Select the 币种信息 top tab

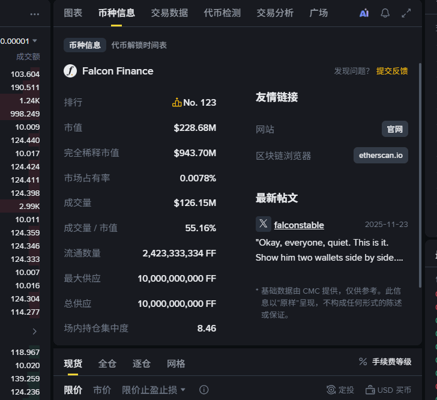click(116, 13)
